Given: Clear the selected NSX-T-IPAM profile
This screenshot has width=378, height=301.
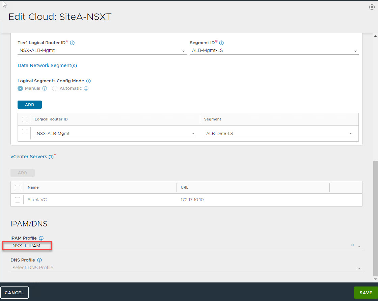Looking at the screenshot, I should (352, 245).
